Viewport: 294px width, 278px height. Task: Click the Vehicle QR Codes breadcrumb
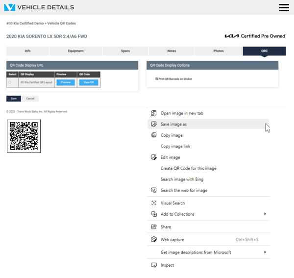point(62,23)
